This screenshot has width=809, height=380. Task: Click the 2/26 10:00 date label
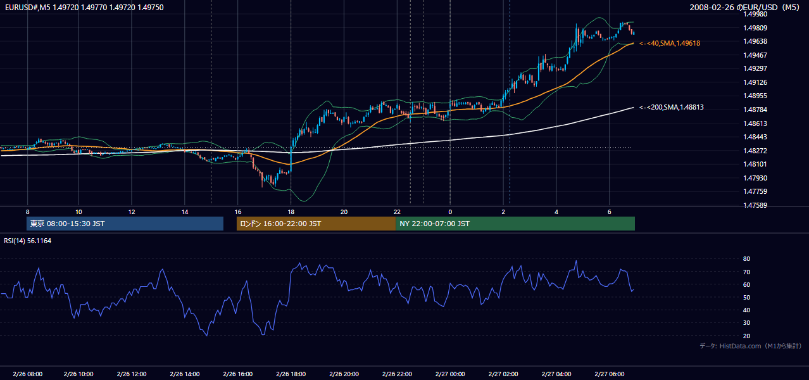pos(80,374)
